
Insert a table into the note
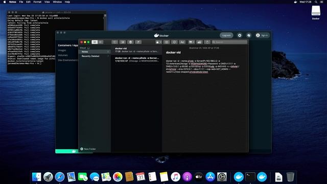coord(167,42)
